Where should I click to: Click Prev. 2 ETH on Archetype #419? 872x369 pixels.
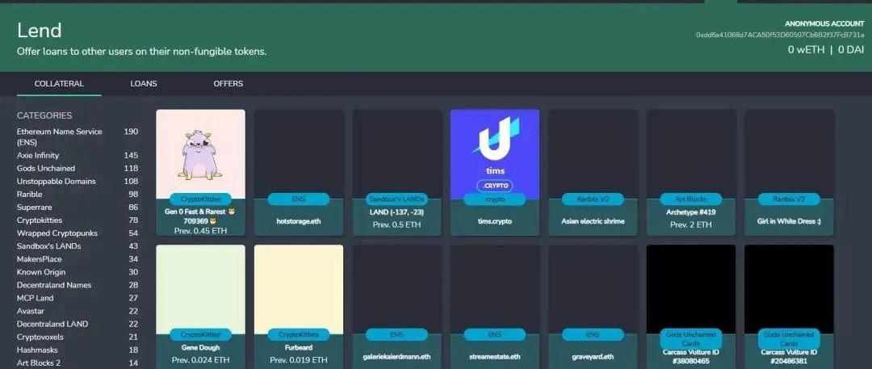click(691, 224)
